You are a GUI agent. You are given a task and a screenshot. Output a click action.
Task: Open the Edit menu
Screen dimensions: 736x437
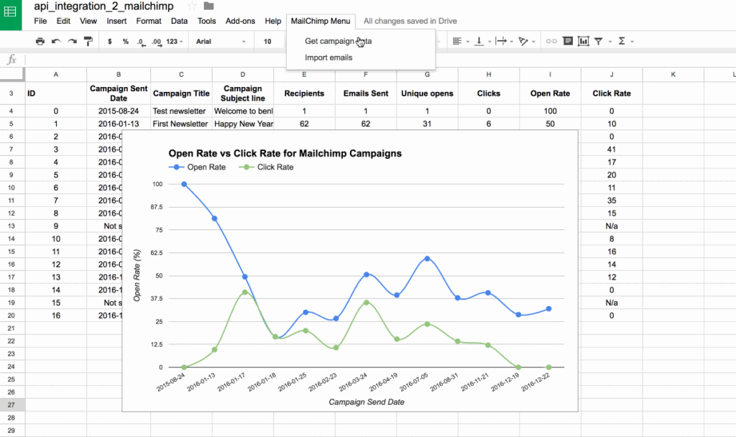63,21
